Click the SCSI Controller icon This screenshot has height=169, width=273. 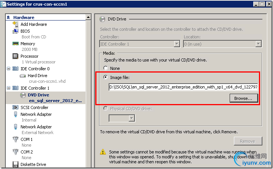pos(16,107)
